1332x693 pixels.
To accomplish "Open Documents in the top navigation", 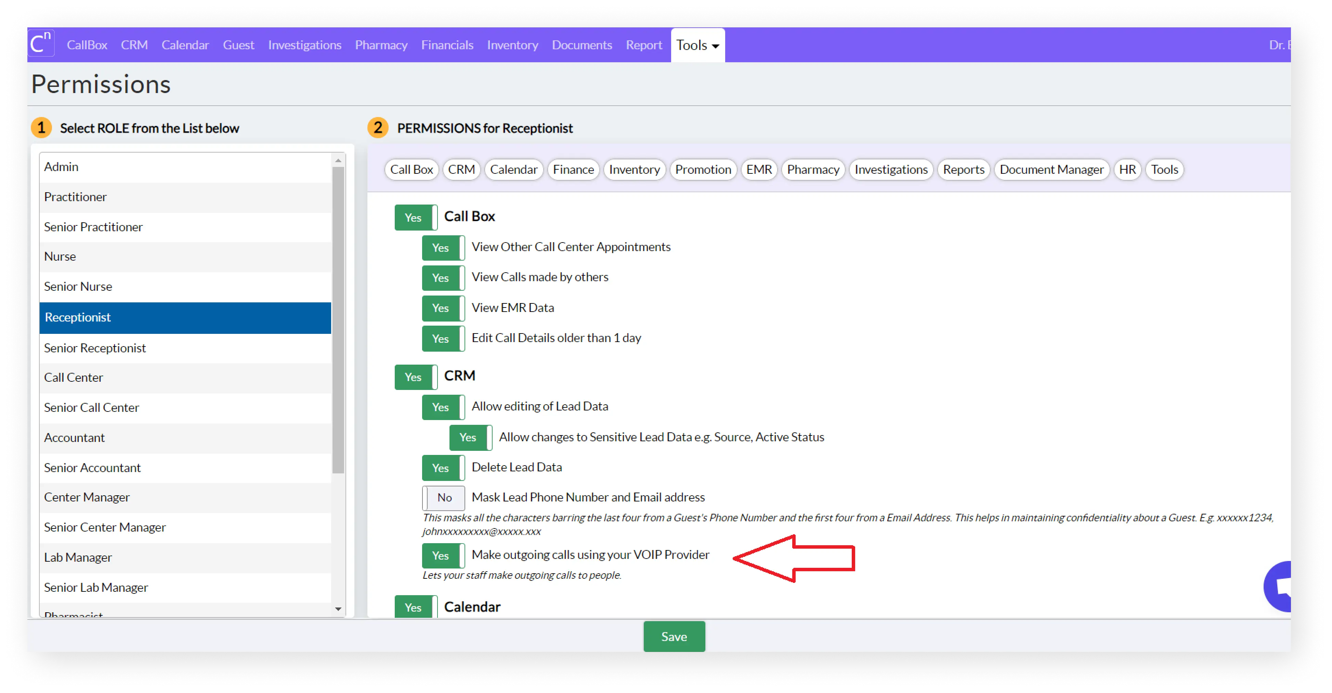I will (x=582, y=45).
